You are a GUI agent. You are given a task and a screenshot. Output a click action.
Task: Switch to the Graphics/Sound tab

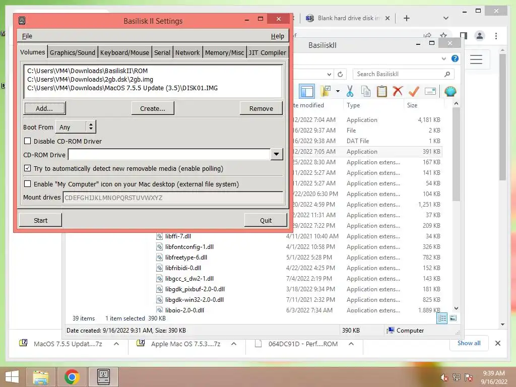tap(73, 52)
